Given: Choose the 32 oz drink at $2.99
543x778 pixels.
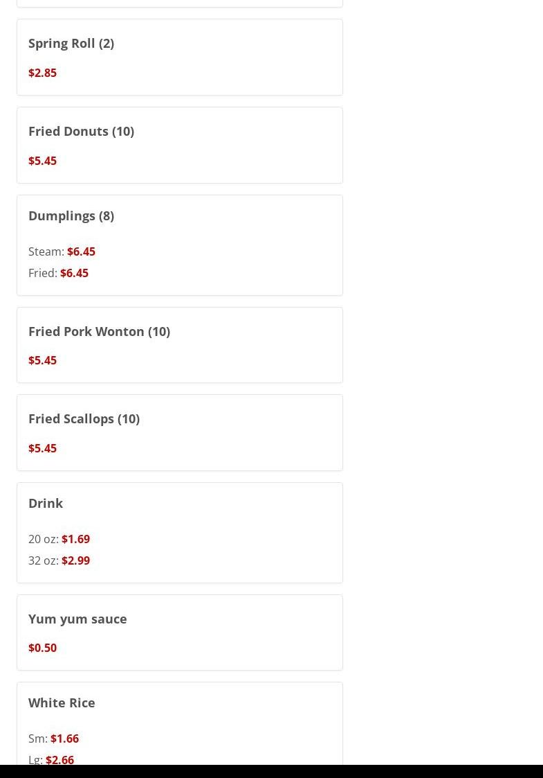Looking at the screenshot, I should click(75, 560).
